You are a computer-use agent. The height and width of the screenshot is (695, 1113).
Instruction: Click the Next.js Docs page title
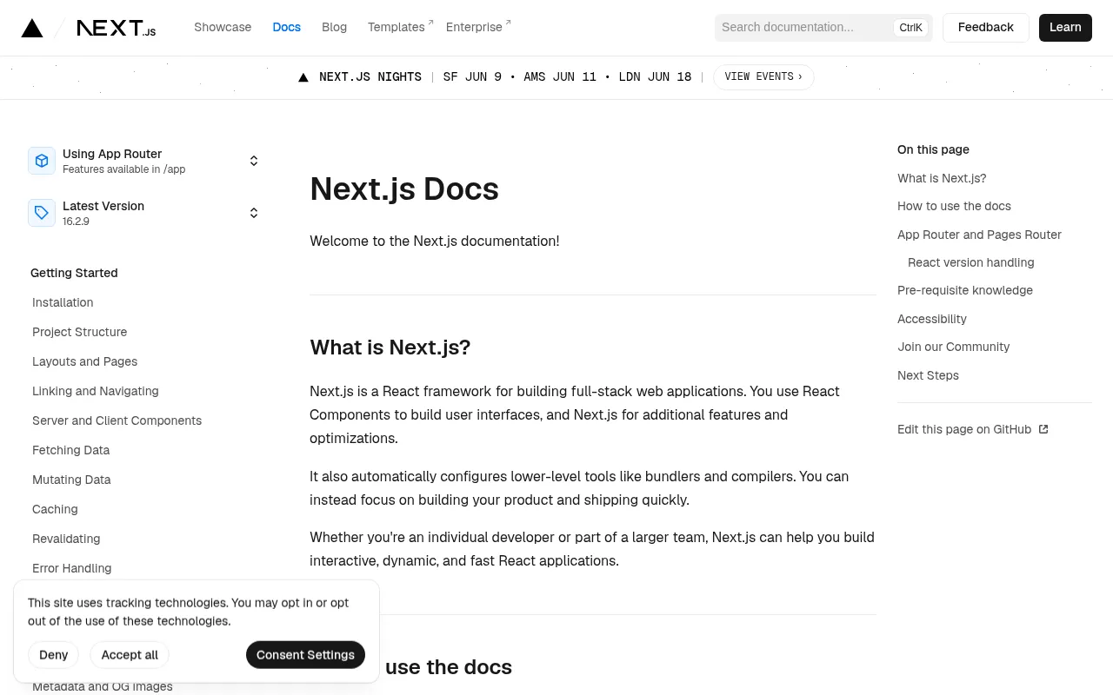point(404,189)
